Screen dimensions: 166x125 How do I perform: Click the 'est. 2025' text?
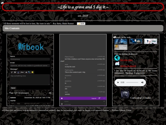pyautogui.click(x=83, y=16)
